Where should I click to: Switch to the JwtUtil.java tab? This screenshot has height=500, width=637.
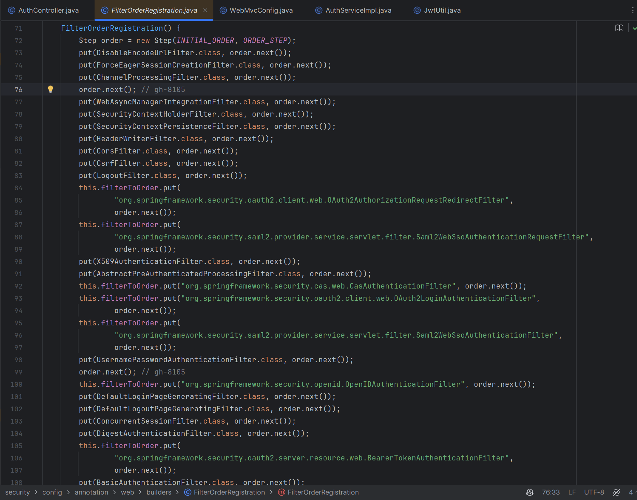(x=437, y=10)
